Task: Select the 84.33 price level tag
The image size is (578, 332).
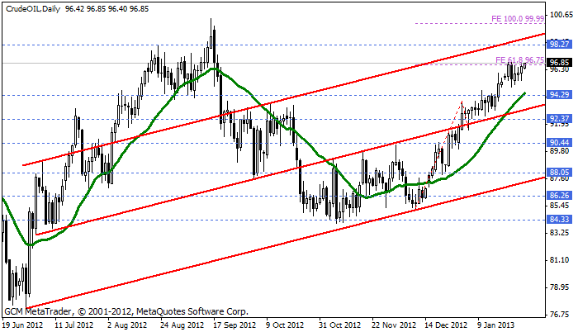Action: [x=559, y=219]
